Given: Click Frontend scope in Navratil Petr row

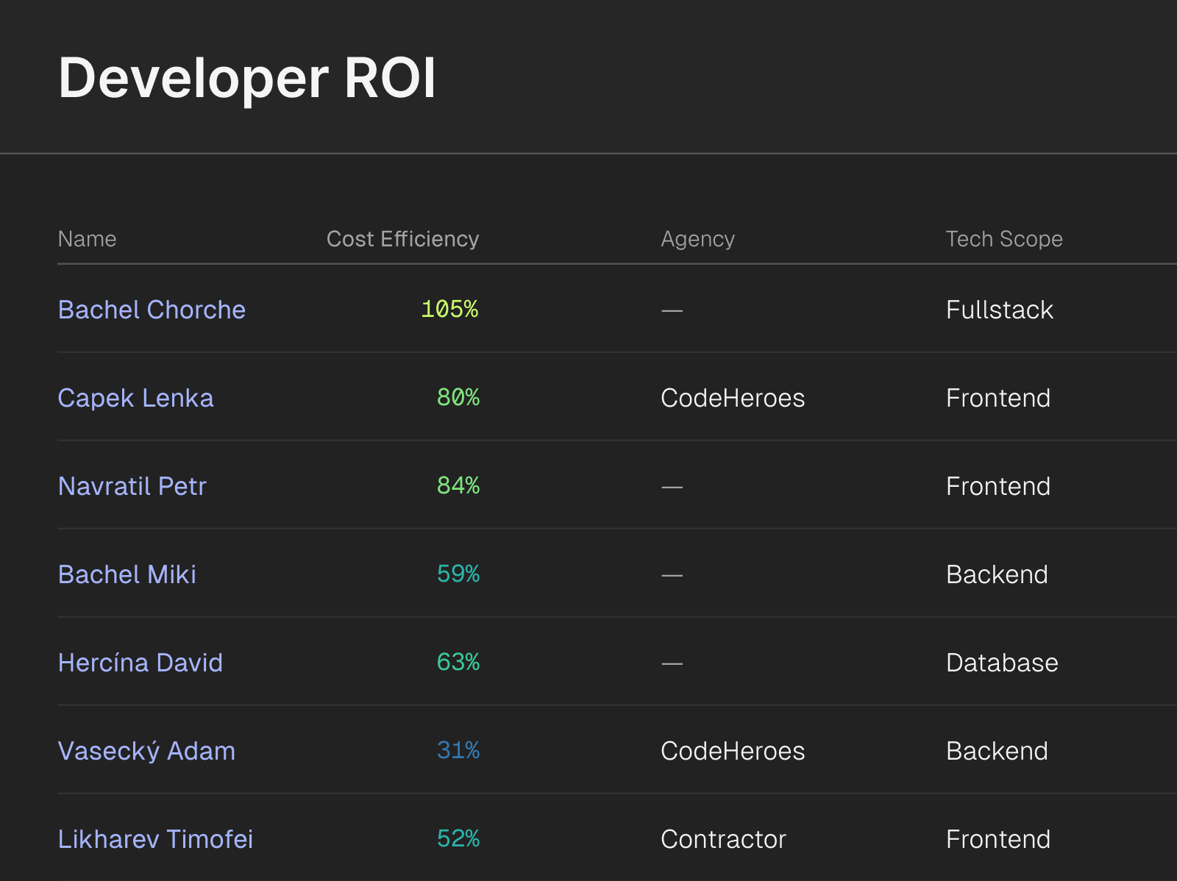Looking at the screenshot, I should [998, 486].
